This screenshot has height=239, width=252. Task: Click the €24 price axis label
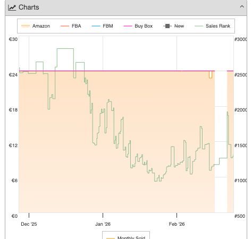[x=13, y=75]
